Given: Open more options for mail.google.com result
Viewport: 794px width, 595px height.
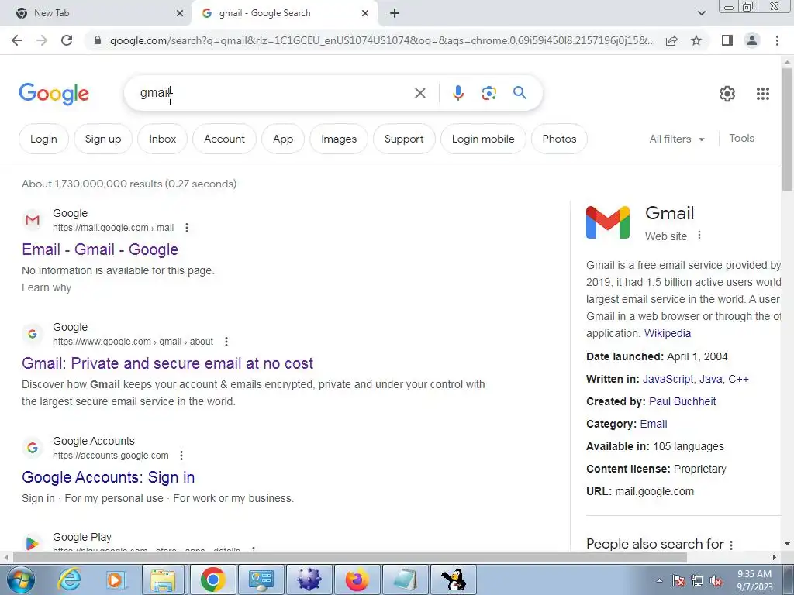Looking at the screenshot, I should [x=187, y=228].
